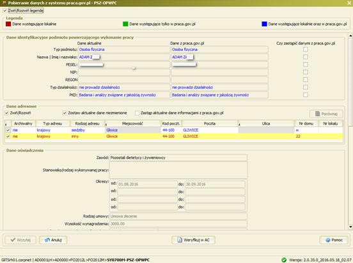Viewport: 353px width, 263px height.
Task: Click the Porównaj button
Action: tap(326, 114)
